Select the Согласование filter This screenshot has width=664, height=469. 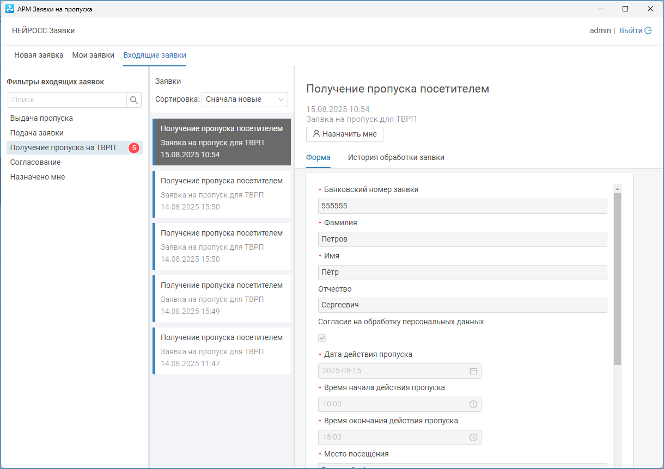point(35,162)
